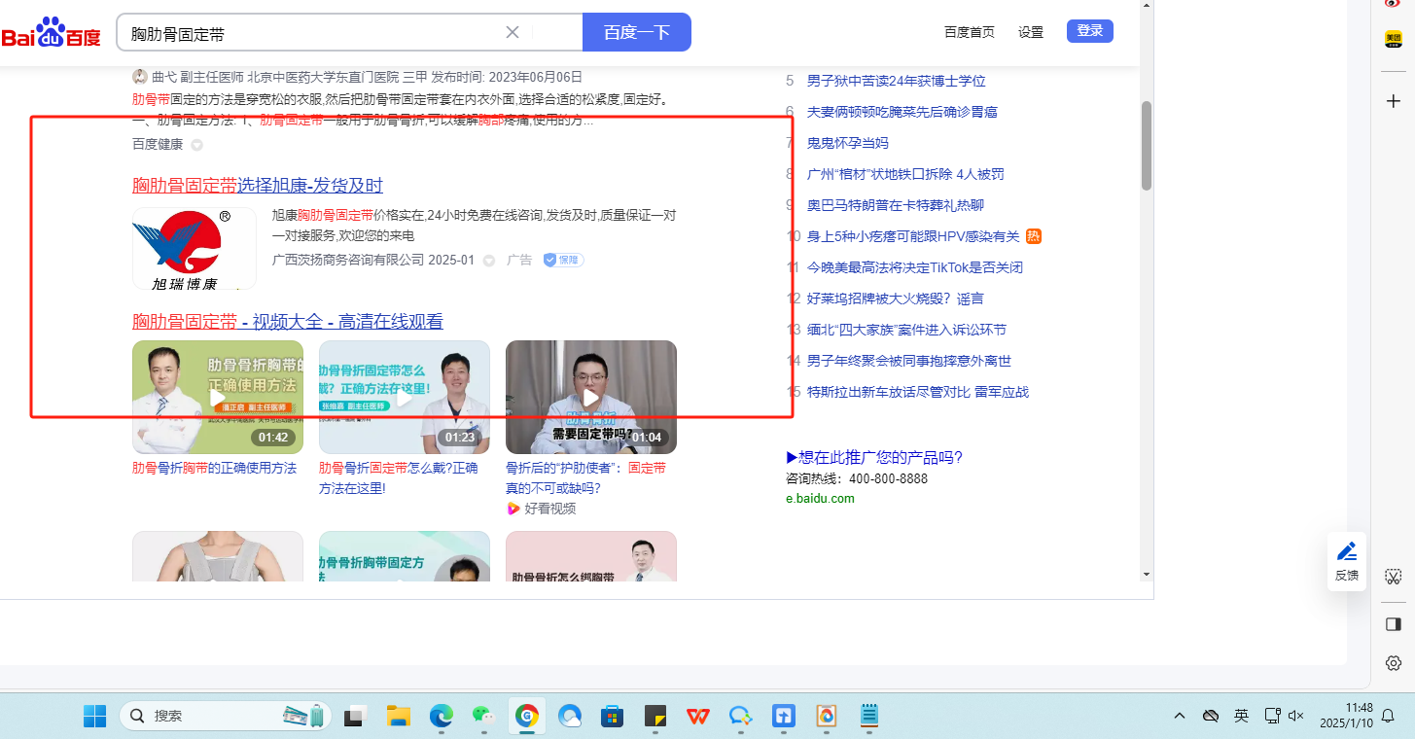Click the plus icon in browser sidebar

(x=1393, y=101)
